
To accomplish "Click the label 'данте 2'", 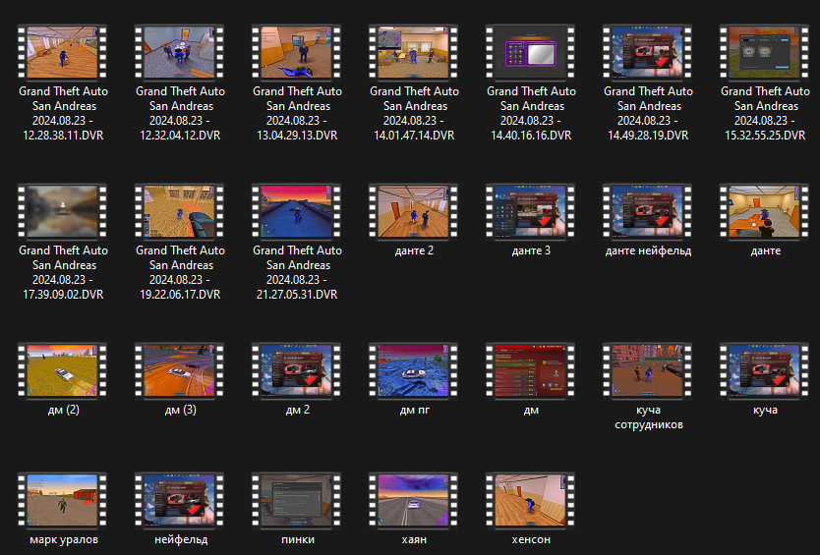I will (414, 250).
